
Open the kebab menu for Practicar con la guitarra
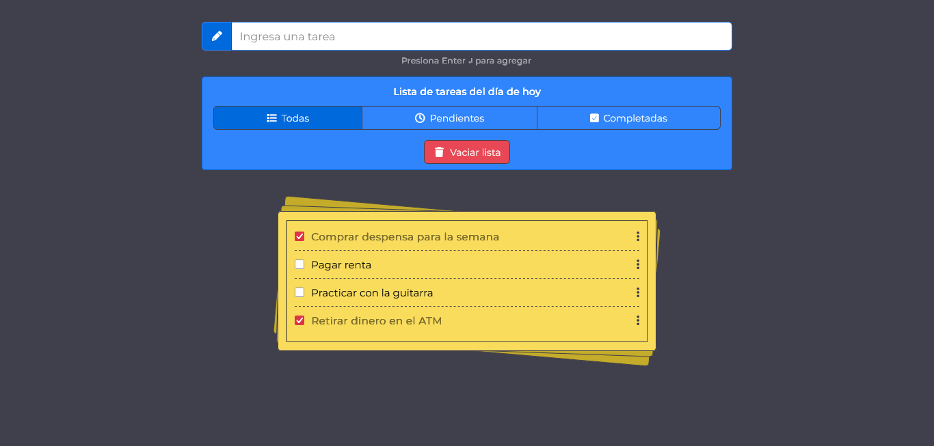click(637, 292)
